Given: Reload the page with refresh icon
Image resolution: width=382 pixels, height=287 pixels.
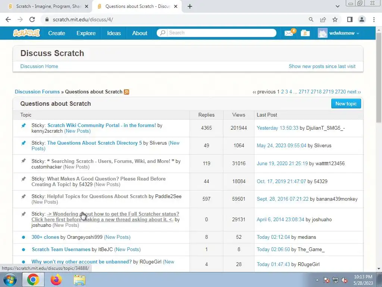Looking at the screenshot, I should coord(32,19).
